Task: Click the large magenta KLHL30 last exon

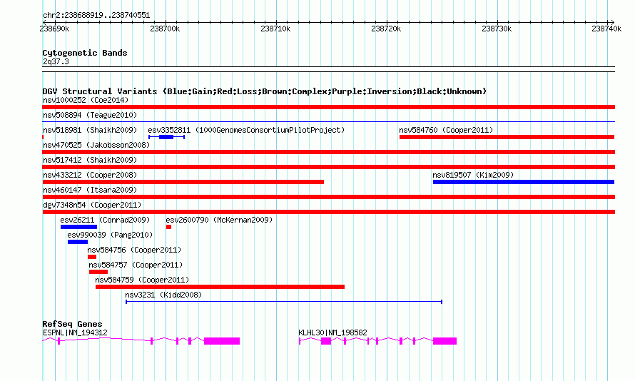Action: [444, 341]
